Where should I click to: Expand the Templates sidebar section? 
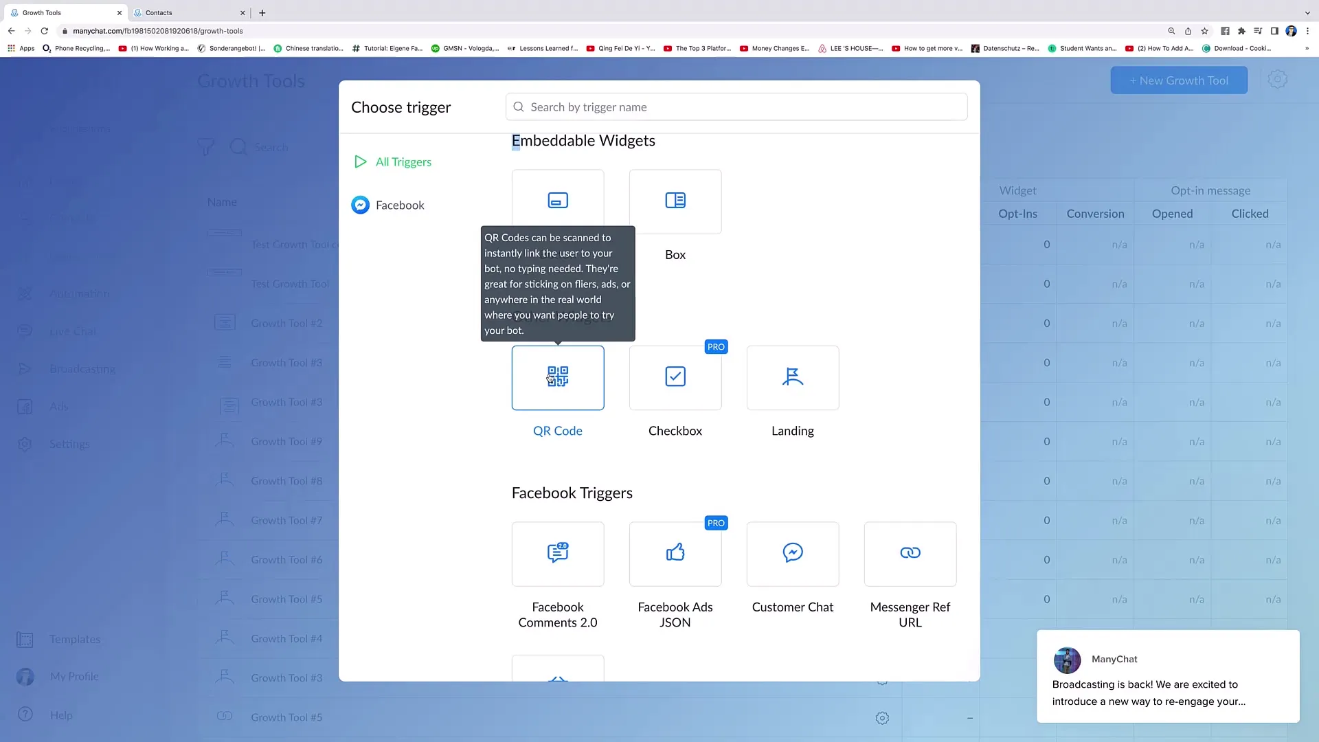tap(74, 639)
